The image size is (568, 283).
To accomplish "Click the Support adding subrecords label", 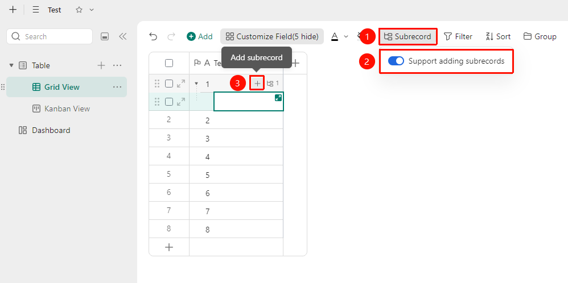I will (456, 61).
